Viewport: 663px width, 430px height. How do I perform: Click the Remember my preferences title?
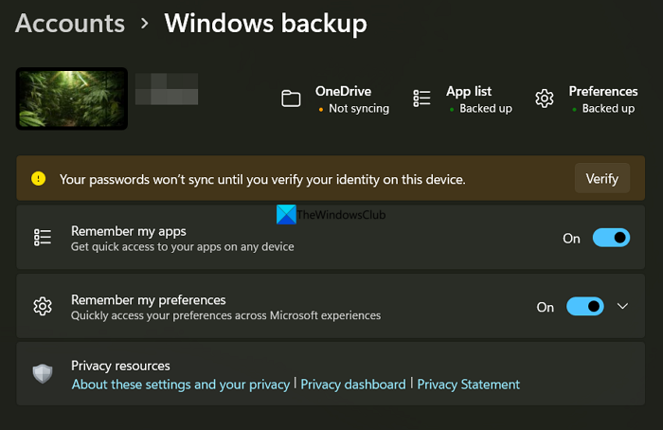click(x=149, y=300)
